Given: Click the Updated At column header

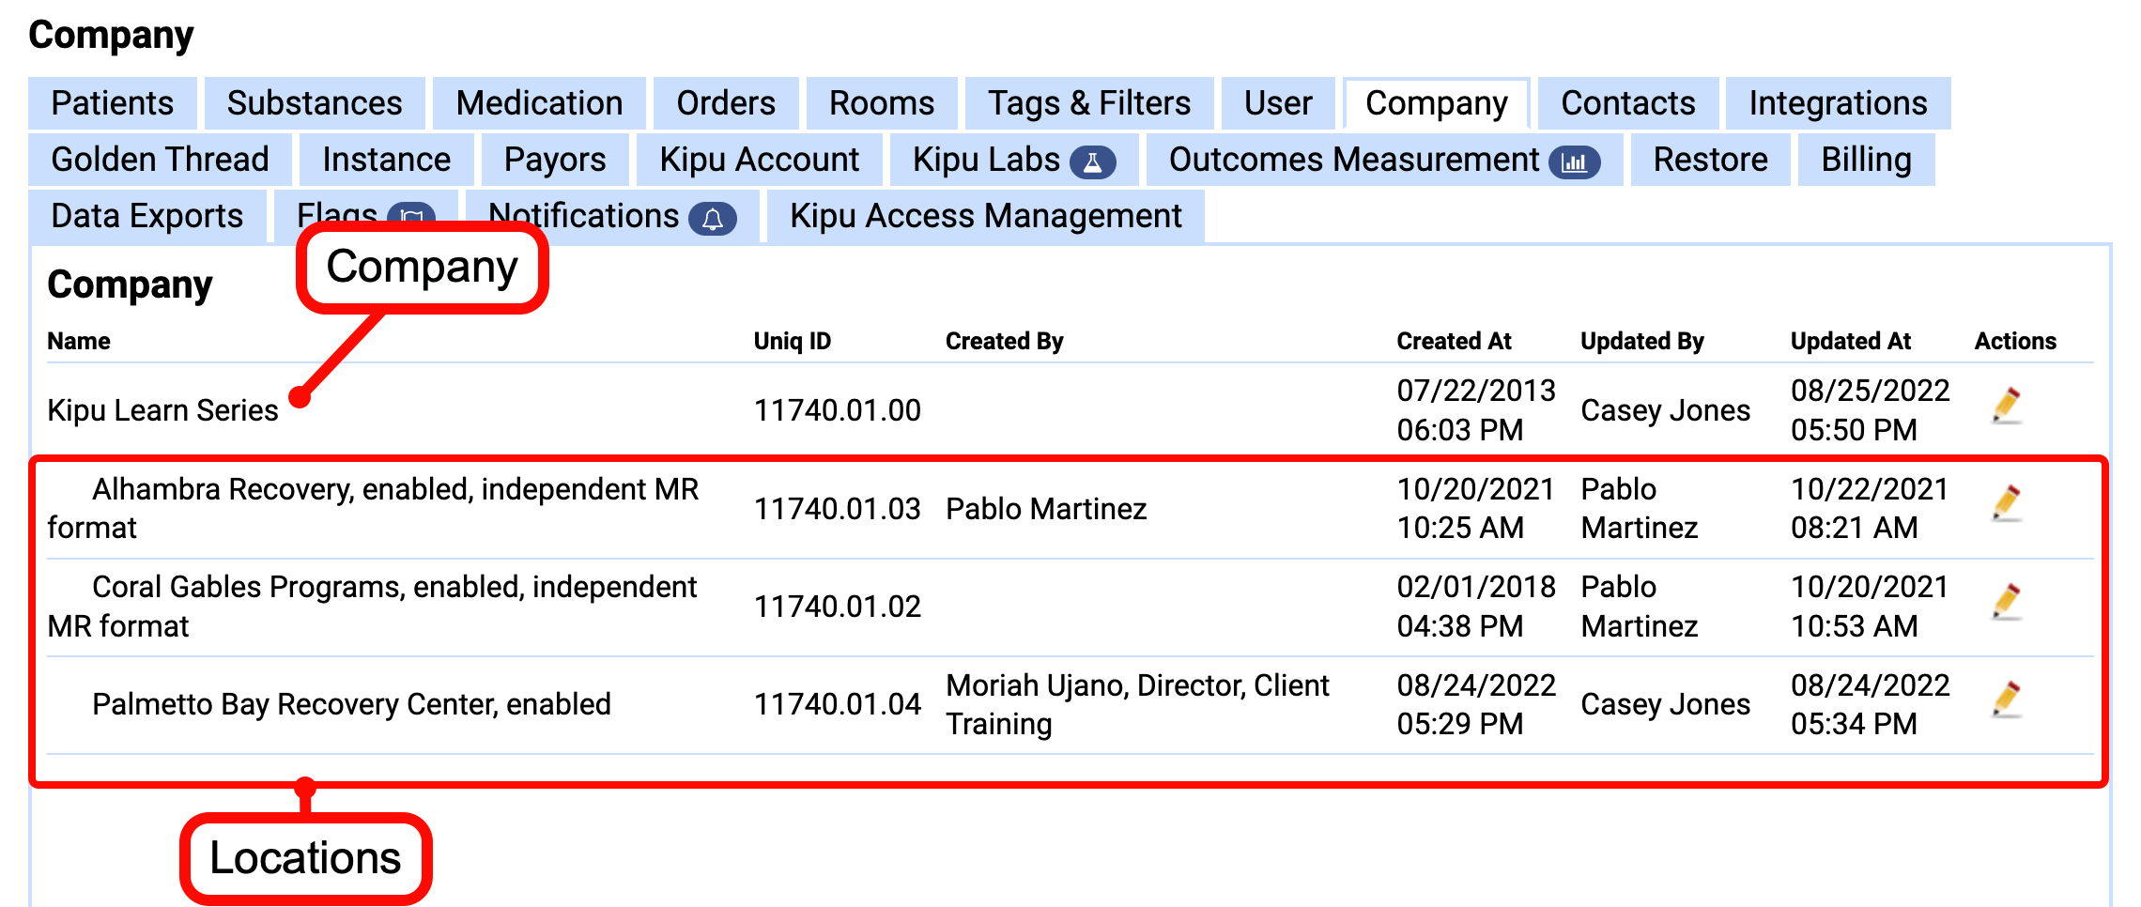Looking at the screenshot, I should (1850, 341).
